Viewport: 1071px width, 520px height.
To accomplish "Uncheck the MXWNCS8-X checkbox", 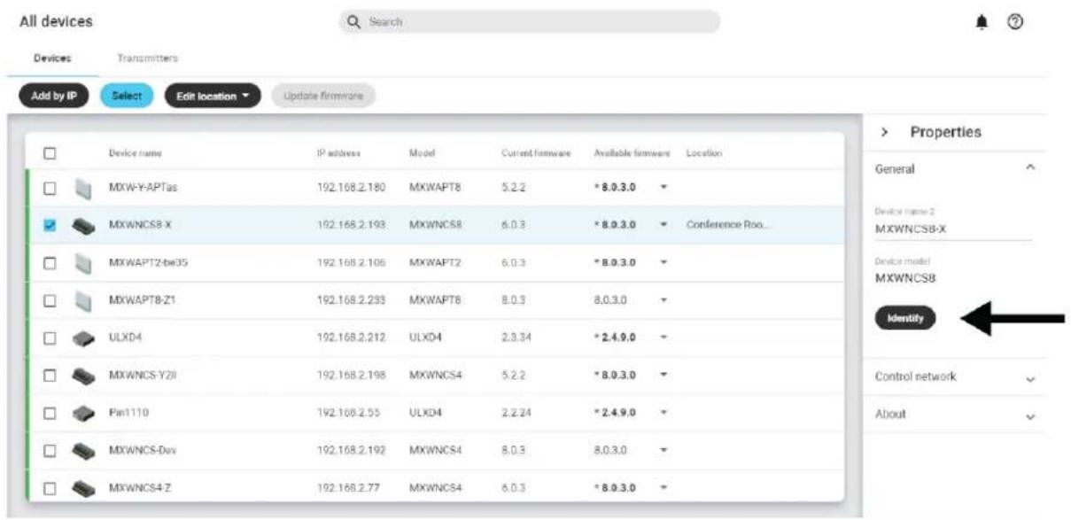I will pyautogui.click(x=50, y=226).
